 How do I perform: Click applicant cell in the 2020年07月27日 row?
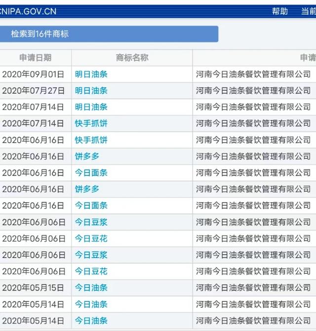(x=253, y=91)
